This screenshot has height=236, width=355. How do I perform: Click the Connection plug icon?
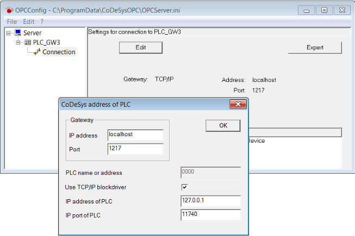tap(37, 52)
